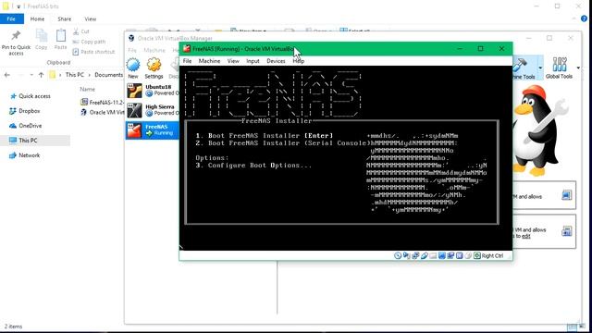Image resolution: width=592 pixels, height=333 pixels.
Task: Open Machine menu in FreeNAS VM window
Action: click(x=209, y=61)
